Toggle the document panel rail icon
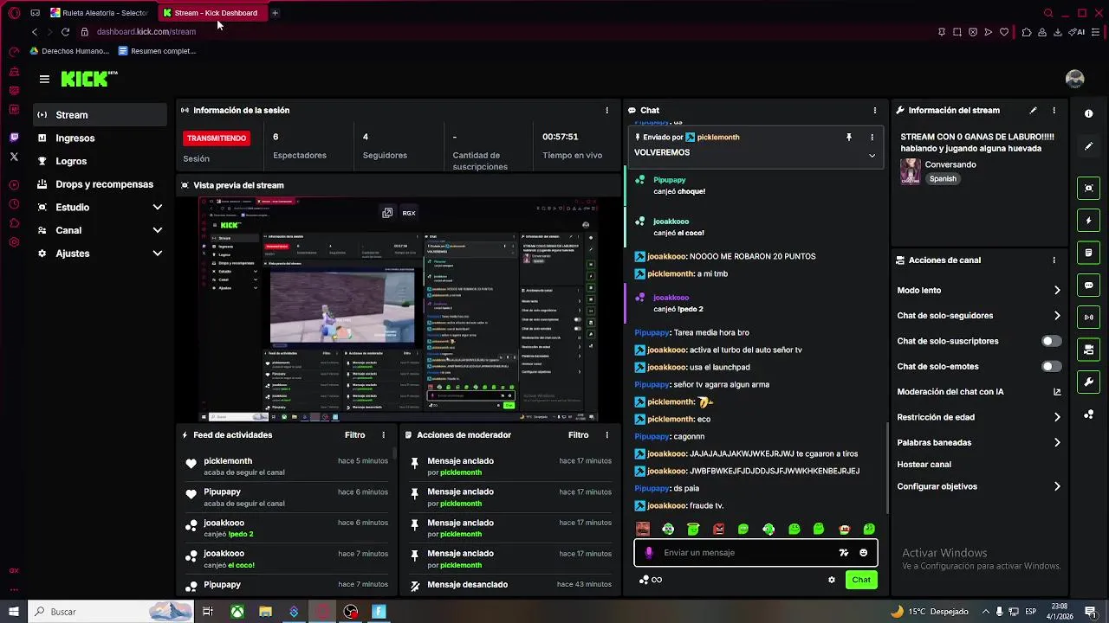The height and width of the screenshot is (623, 1109). tap(1089, 253)
